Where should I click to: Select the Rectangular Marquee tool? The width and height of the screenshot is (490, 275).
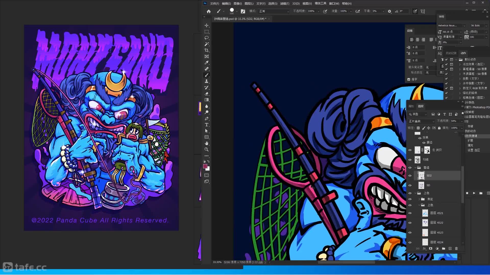pos(207,32)
